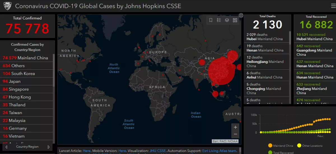
Task: Toggle Mainland China series in chart legend
Action: 281,146
